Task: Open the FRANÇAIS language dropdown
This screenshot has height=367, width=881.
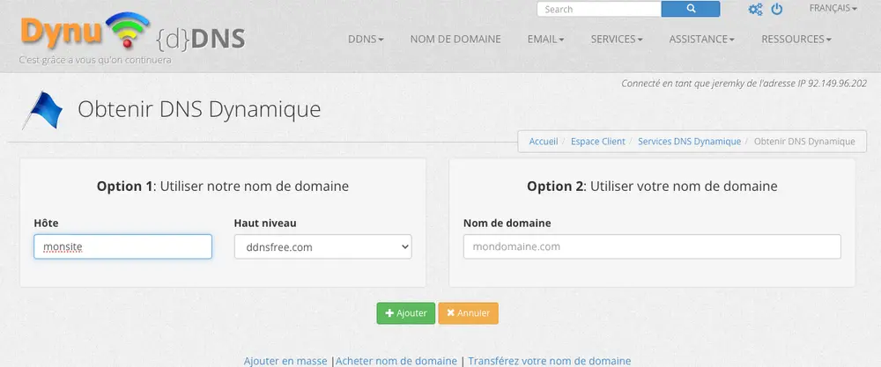Action: tap(833, 9)
